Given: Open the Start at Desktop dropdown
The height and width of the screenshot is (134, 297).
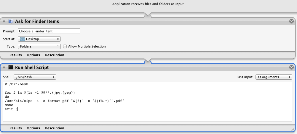Looking at the screenshot, I should 39,39.
